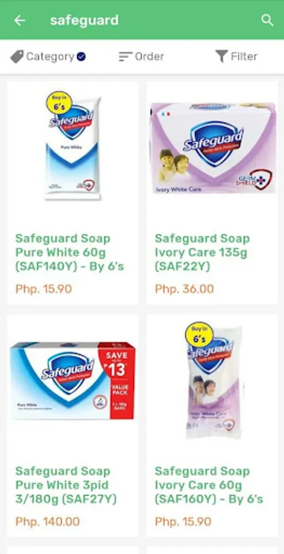
Task: Select Safeguard Soap Ivory Care 60g title
Action: (209, 485)
